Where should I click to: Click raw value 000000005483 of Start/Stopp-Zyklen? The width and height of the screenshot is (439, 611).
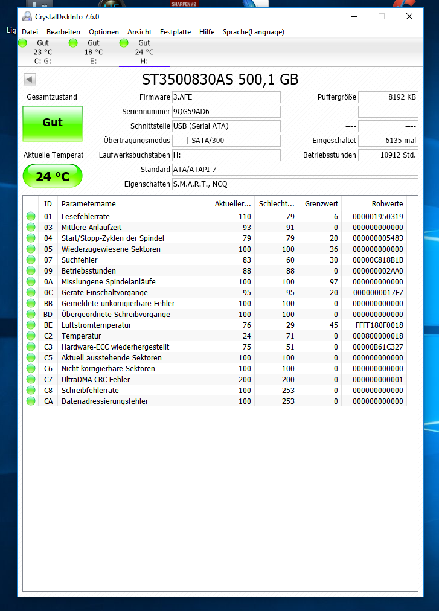tap(378, 238)
